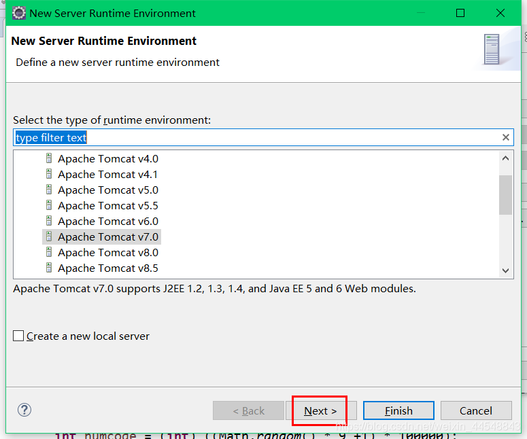
Task: Enable Create a new local server checkbox
Action: click(x=18, y=336)
